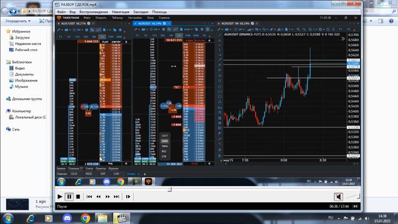Click the media player volume slider
Screen dimensions: 398x224
pyautogui.click(x=353, y=196)
